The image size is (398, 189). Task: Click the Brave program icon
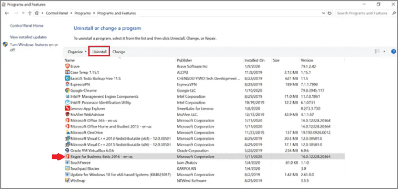point(67,66)
